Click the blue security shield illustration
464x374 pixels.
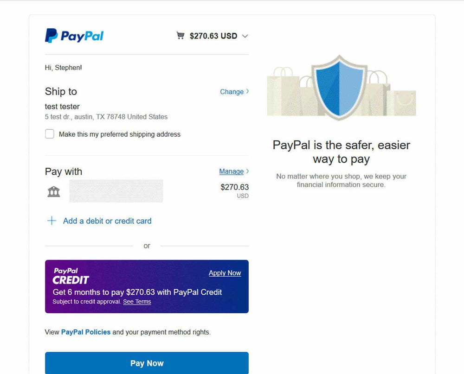click(x=340, y=87)
